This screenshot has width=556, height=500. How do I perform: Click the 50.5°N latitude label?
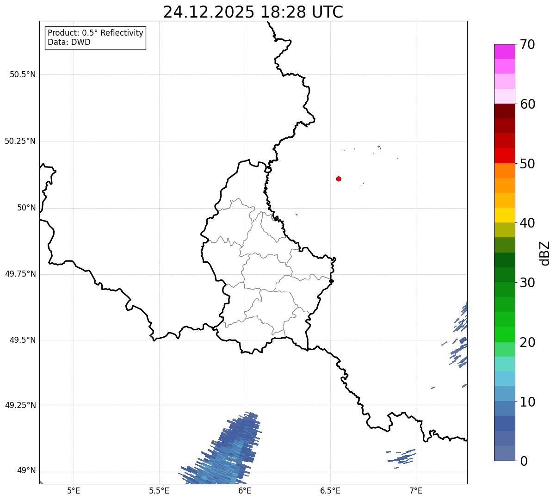click(23, 74)
